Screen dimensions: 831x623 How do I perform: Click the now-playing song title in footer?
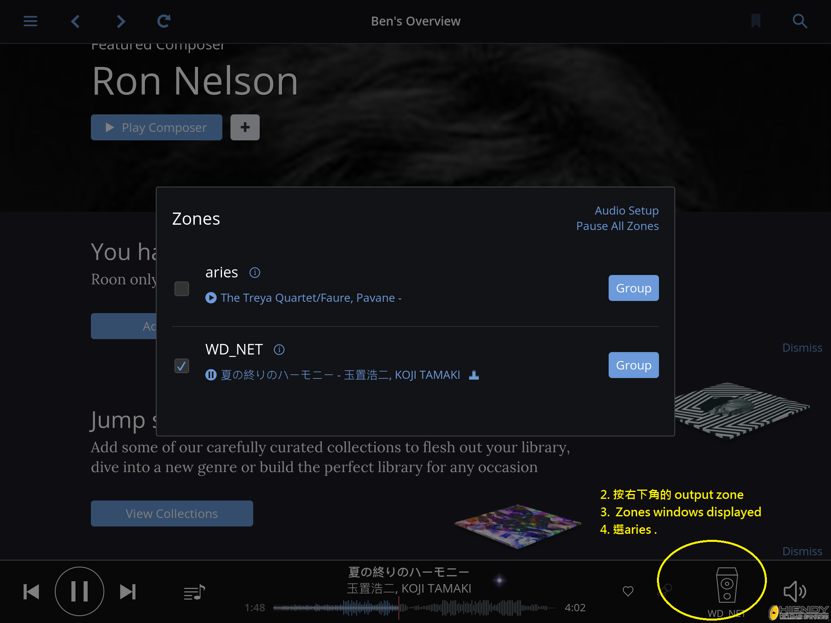[x=409, y=572]
